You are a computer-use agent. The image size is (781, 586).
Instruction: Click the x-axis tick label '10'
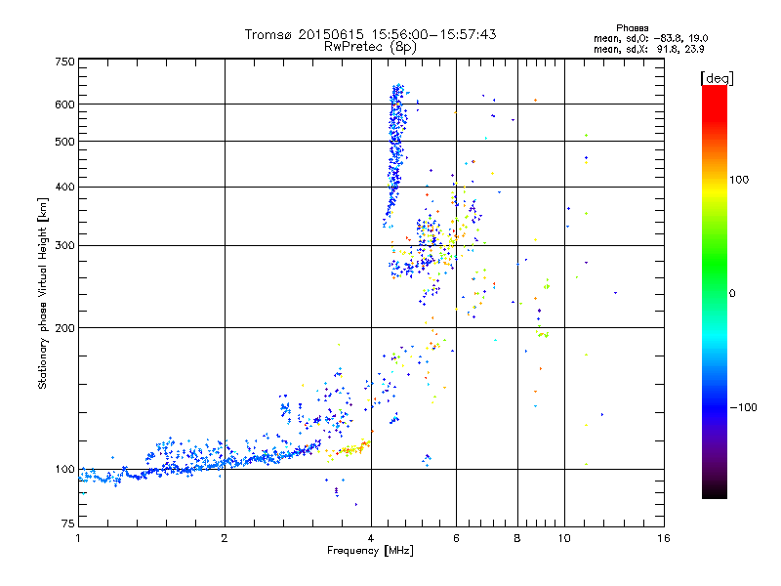pos(564,538)
